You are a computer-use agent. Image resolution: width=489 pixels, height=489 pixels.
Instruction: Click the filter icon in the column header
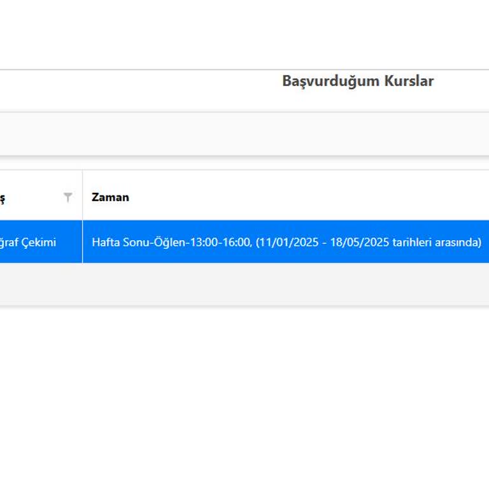tap(68, 197)
